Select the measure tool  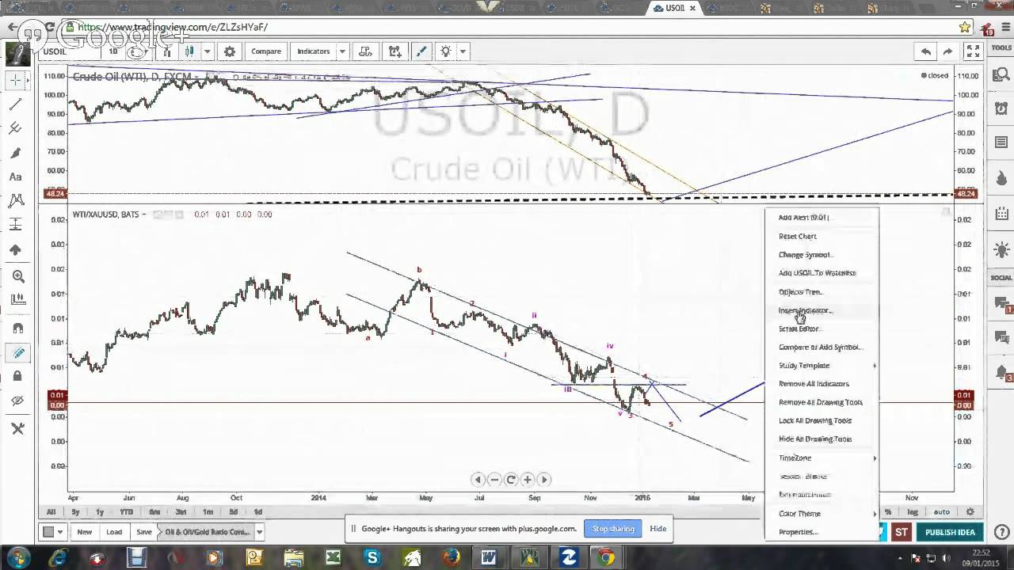point(17,300)
